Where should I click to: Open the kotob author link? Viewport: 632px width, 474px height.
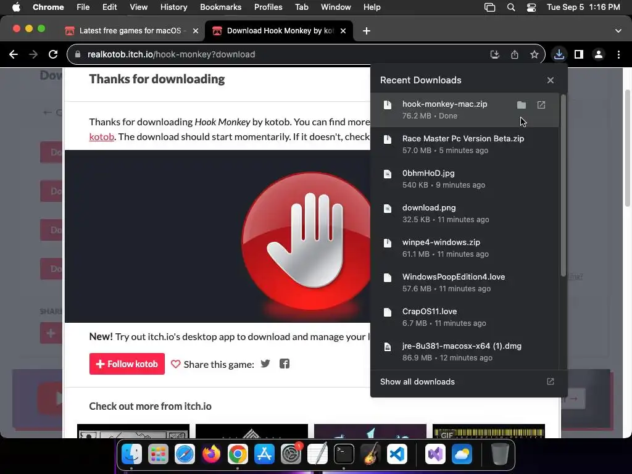[102, 136]
